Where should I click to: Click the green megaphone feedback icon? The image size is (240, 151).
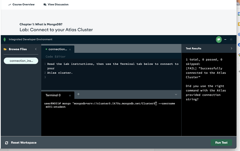218,40
